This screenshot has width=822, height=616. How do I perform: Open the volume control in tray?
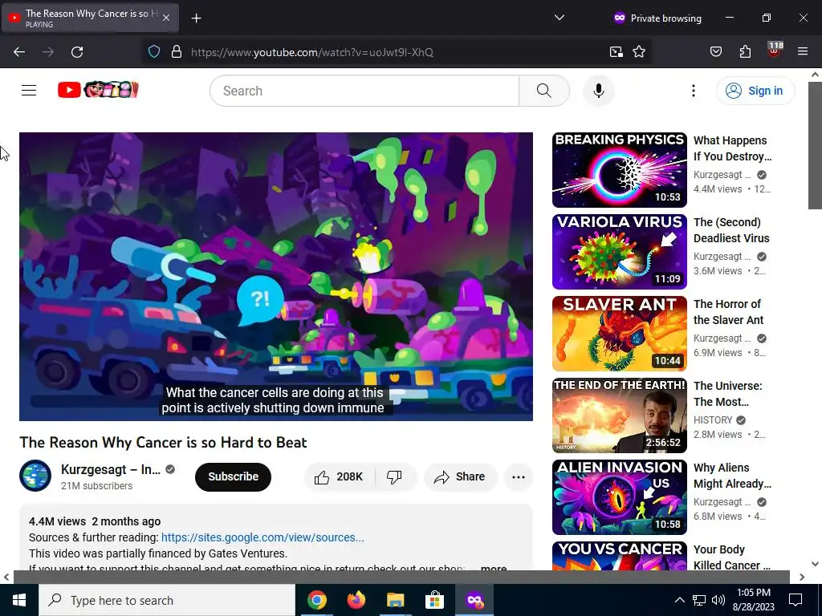coord(718,600)
